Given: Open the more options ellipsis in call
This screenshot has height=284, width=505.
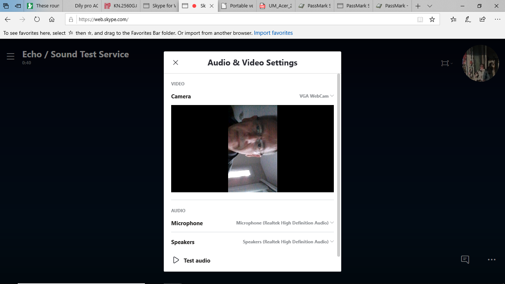Looking at the screenshot, I should pos(492,260).
